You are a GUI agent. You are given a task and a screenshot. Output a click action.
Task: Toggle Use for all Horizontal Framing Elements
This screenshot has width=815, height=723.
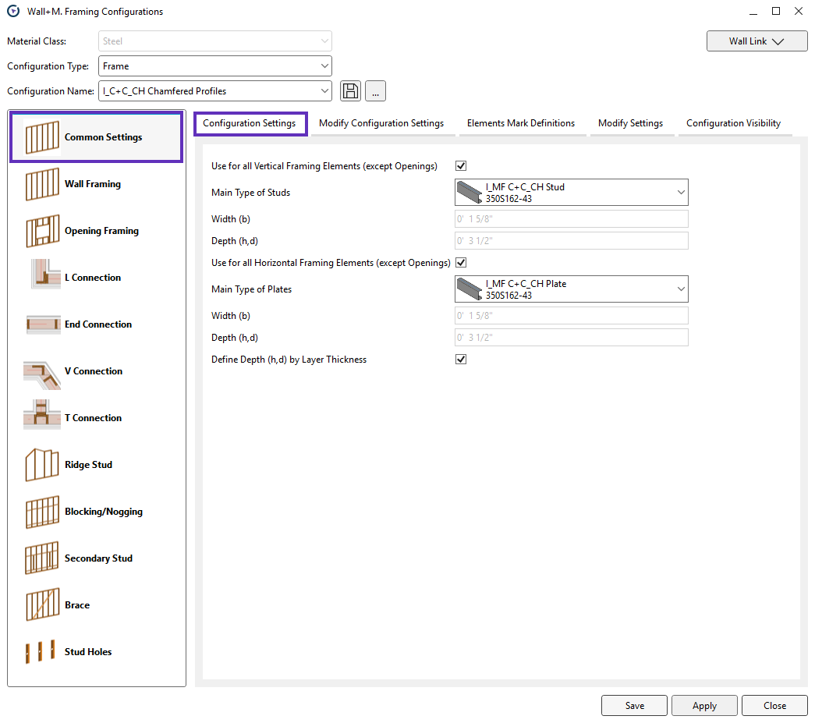[x=461, y=263]
